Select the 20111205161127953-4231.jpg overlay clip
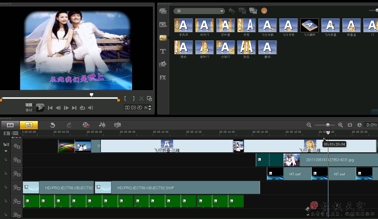Screen dimensions: 378x219 [x=331, y=160]
